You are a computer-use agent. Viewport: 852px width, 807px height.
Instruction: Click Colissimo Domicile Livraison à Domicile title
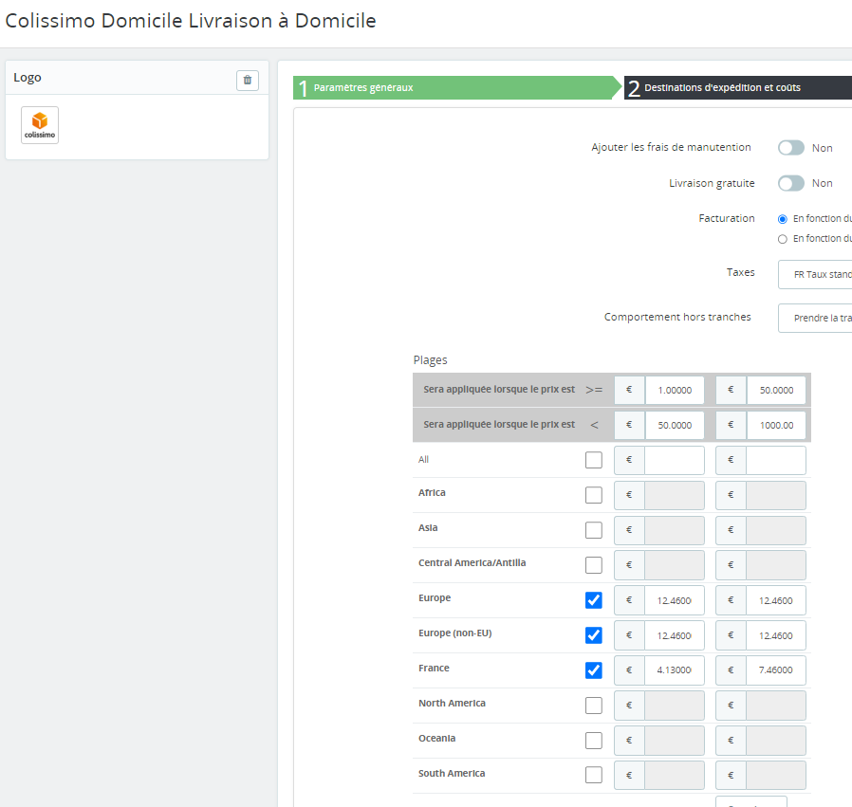(191, 21)
